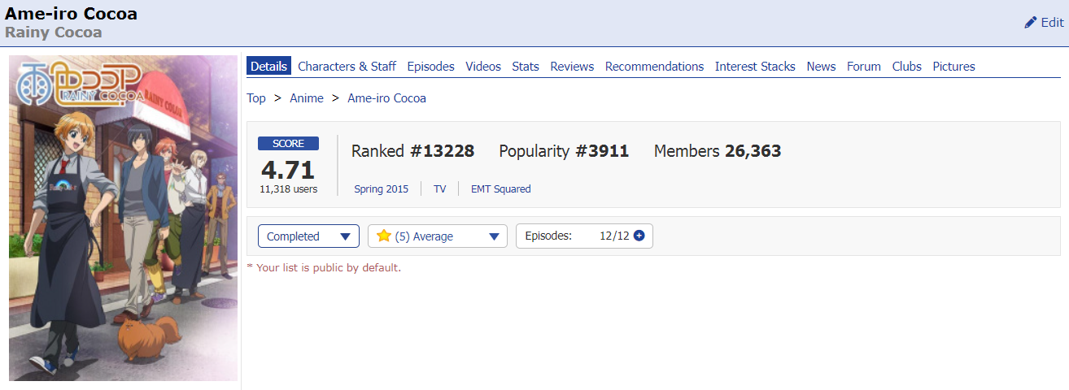Go to Top in the breadcrumb
Image resolution: width=1069 pixels, height=390 pixels.
[256, 98]
